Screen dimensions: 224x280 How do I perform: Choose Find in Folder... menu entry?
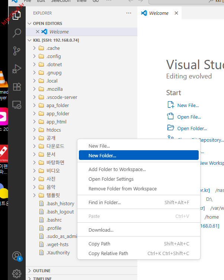[105, 202]
